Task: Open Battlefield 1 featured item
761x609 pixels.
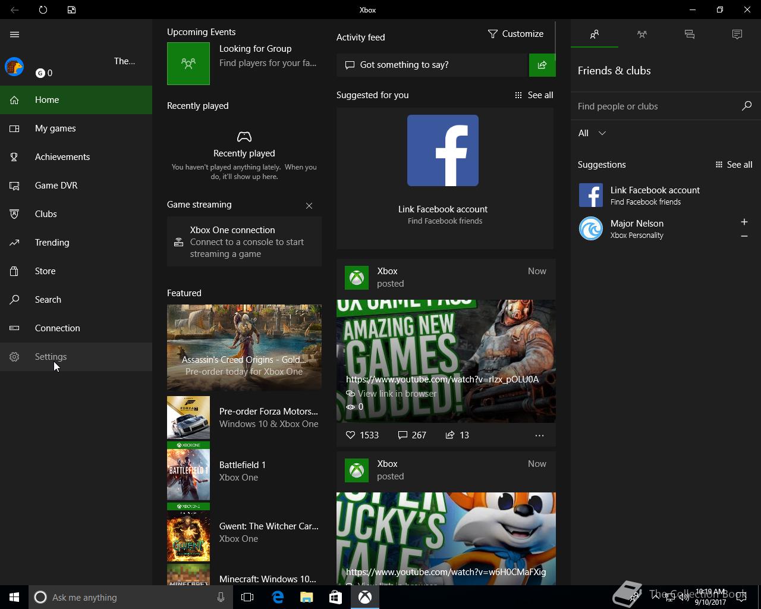Action: click(x=244, y=471)
